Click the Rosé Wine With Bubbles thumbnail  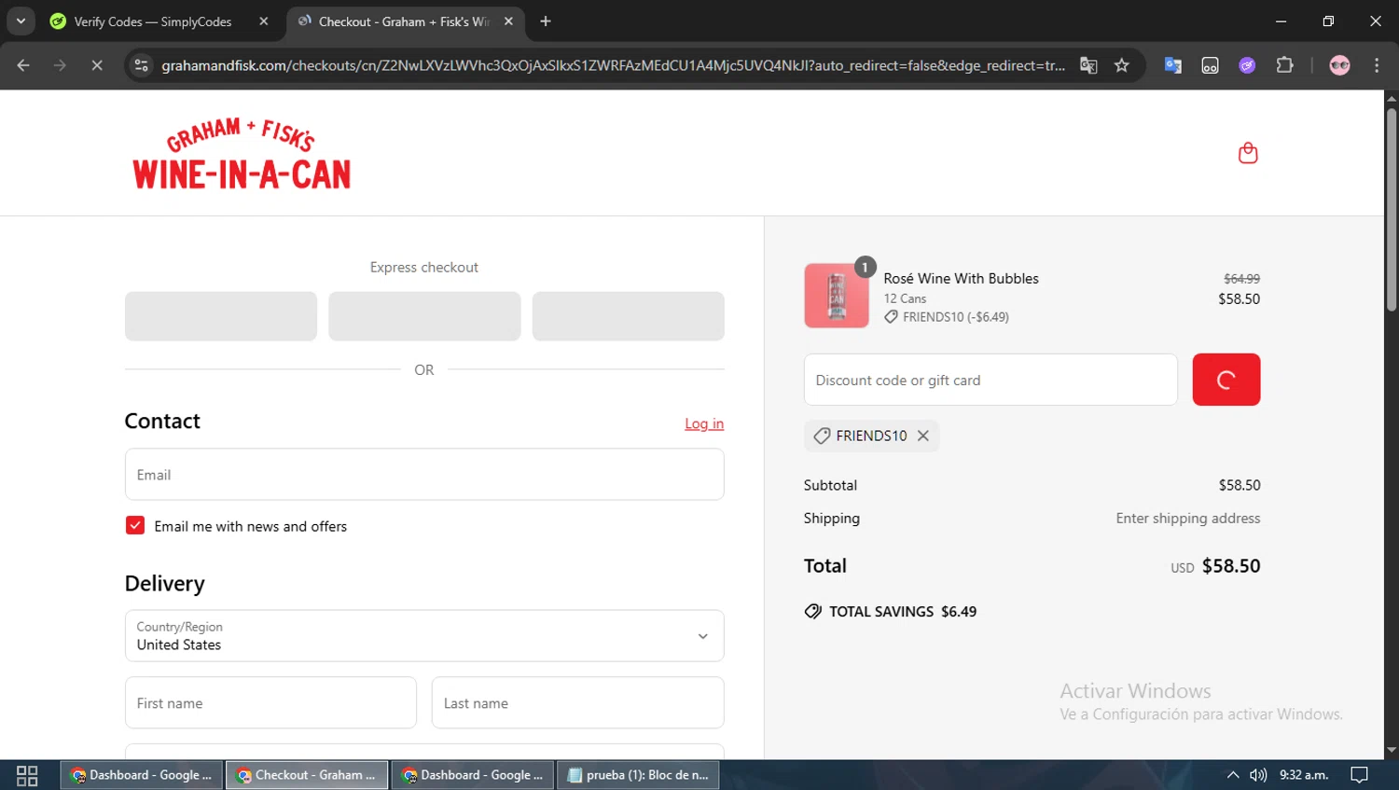click(837, 296)
